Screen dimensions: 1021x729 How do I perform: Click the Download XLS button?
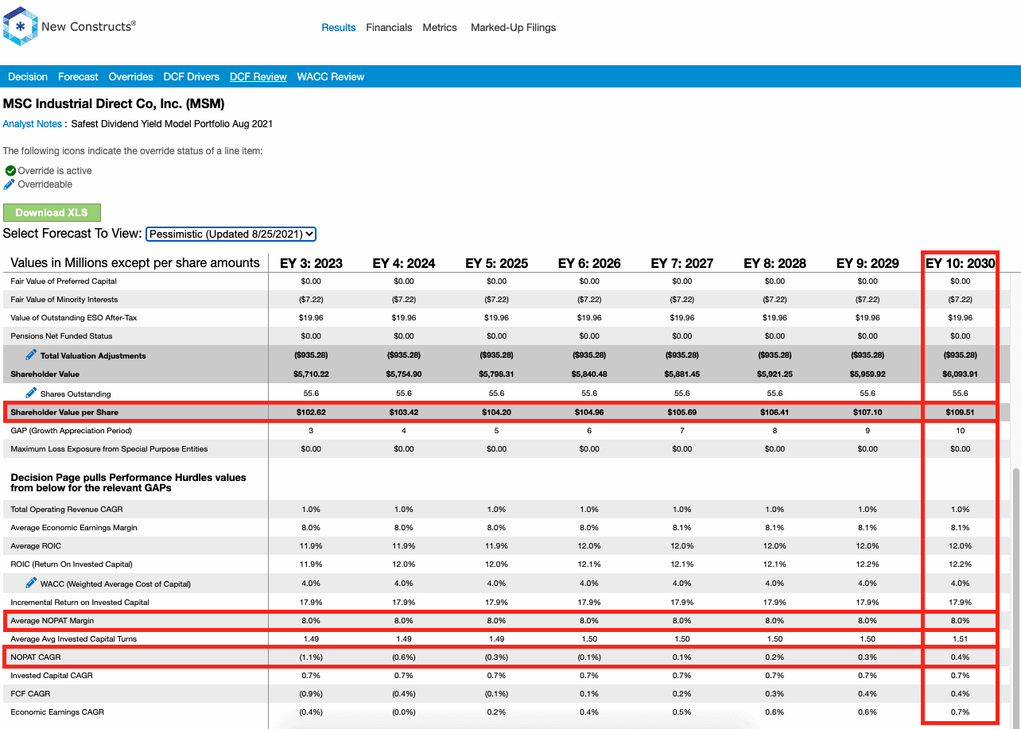pyautogui.click(x=52, y=212)
